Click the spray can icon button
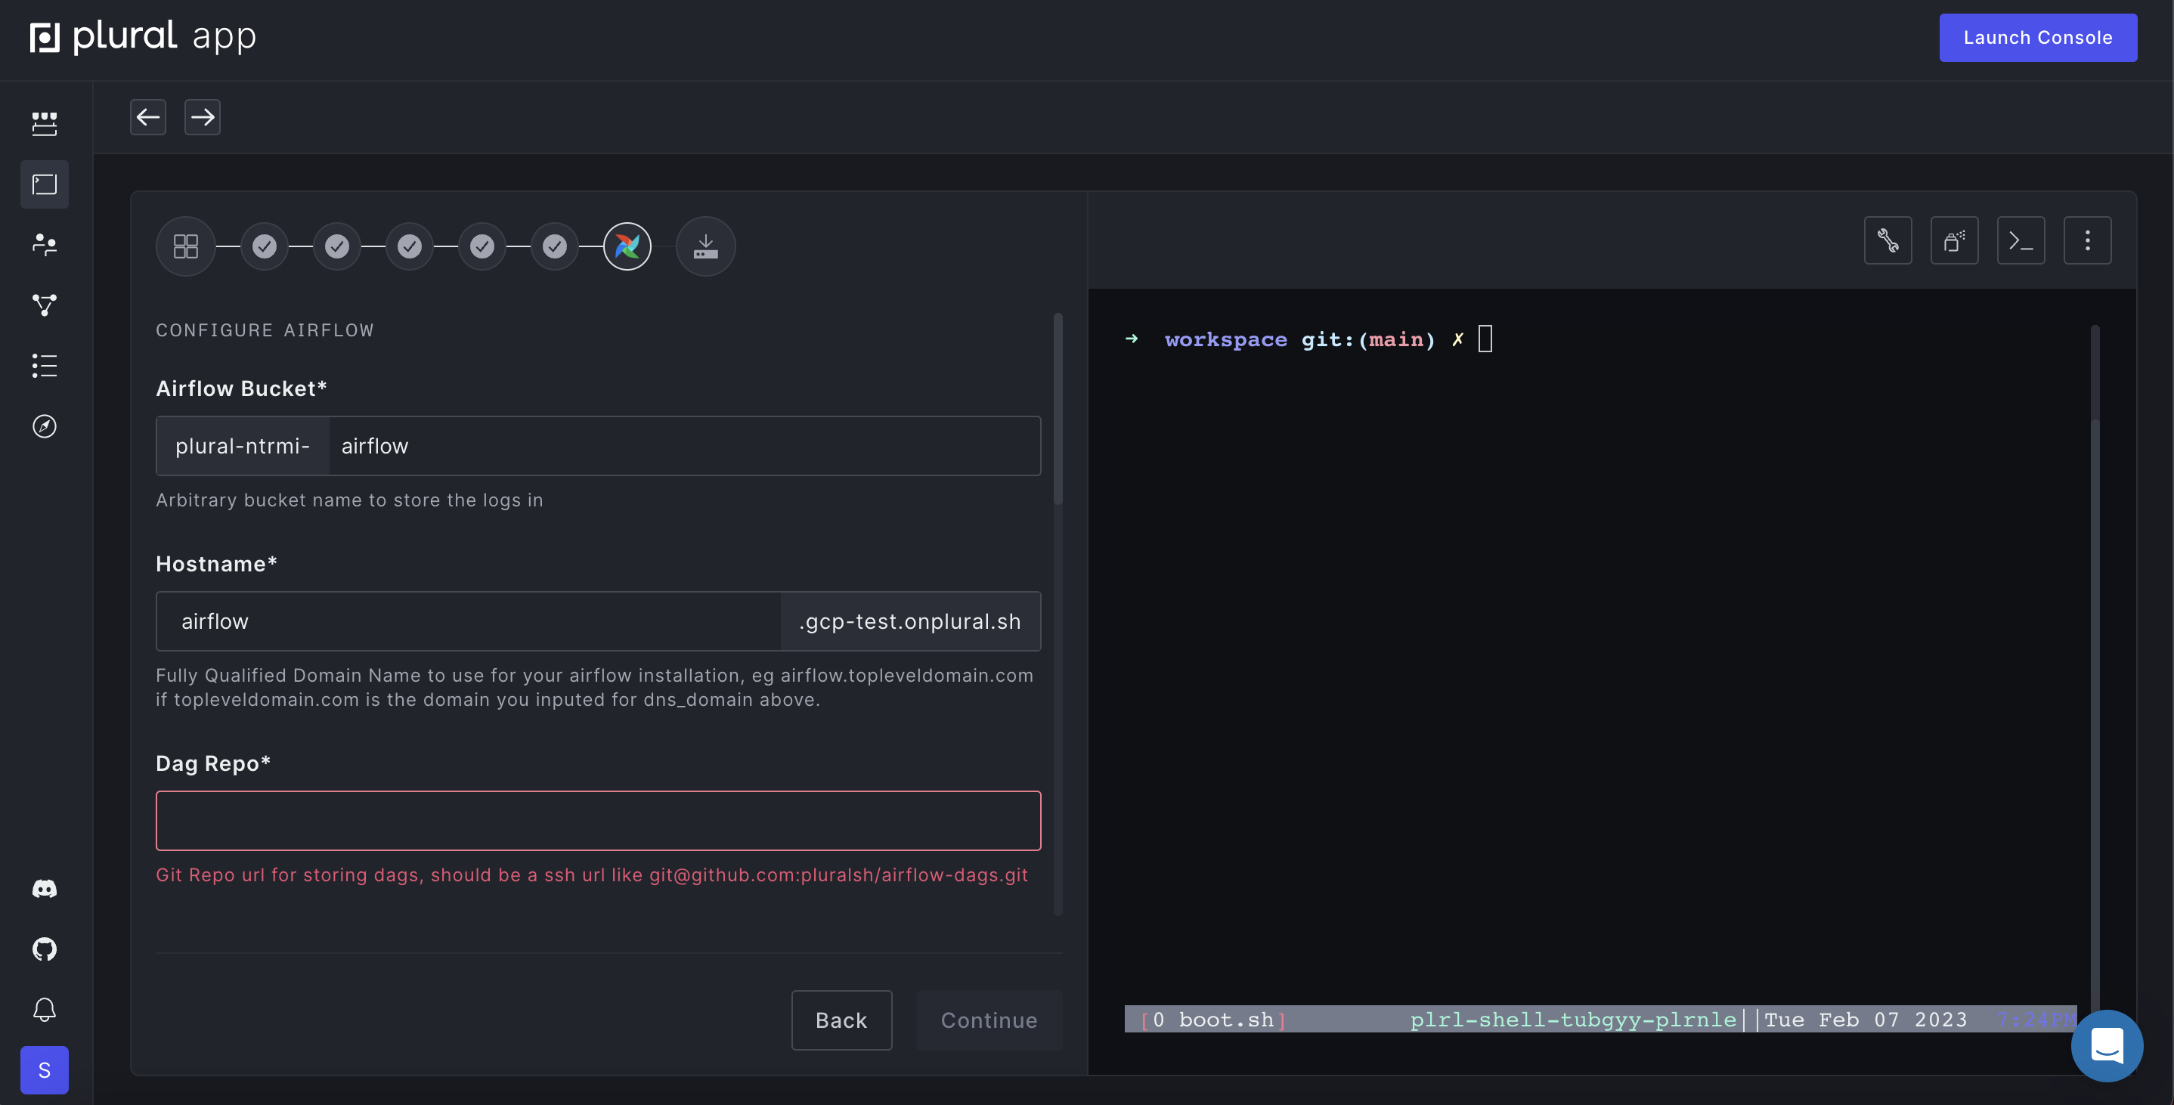The width and height of the screenshot is (2174, 1105). [1954, 240]
